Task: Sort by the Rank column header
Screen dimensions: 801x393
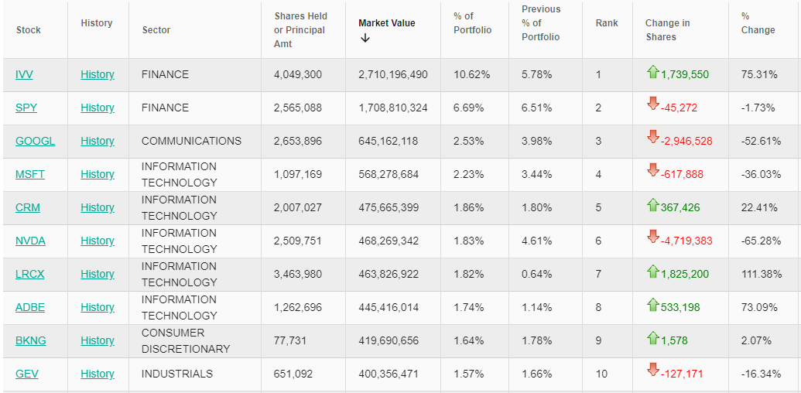Action: pyautogui.click(x=607, y=23)
